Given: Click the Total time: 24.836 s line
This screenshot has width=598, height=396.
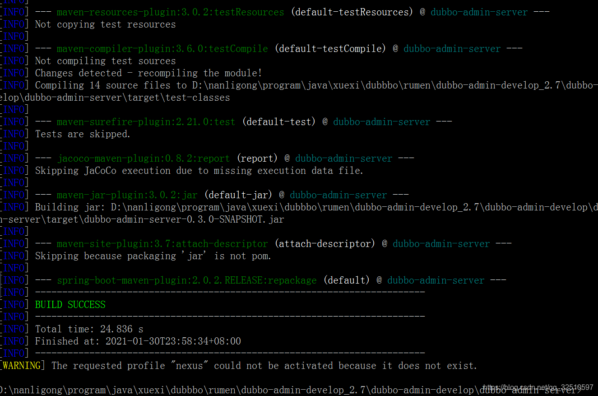Looking at the screenshot, I should tap(89, 329).
